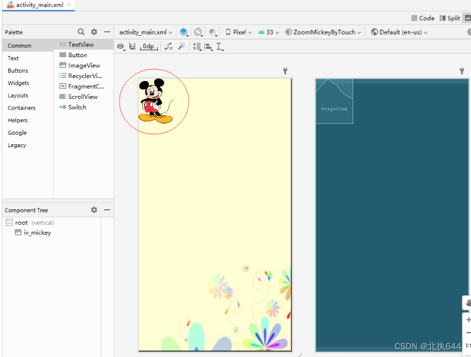This screenshot has height=357, width=471.
Task: Click design view wrench icon
Action: (x=285, y=71)
